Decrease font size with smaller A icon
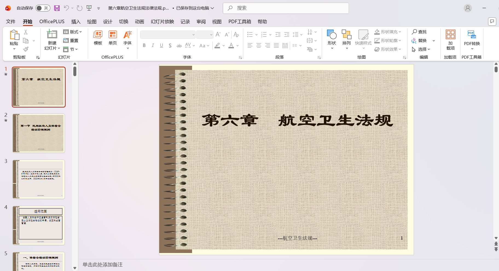The height and width of the screenshot is (271, 499). coord(227,34)
